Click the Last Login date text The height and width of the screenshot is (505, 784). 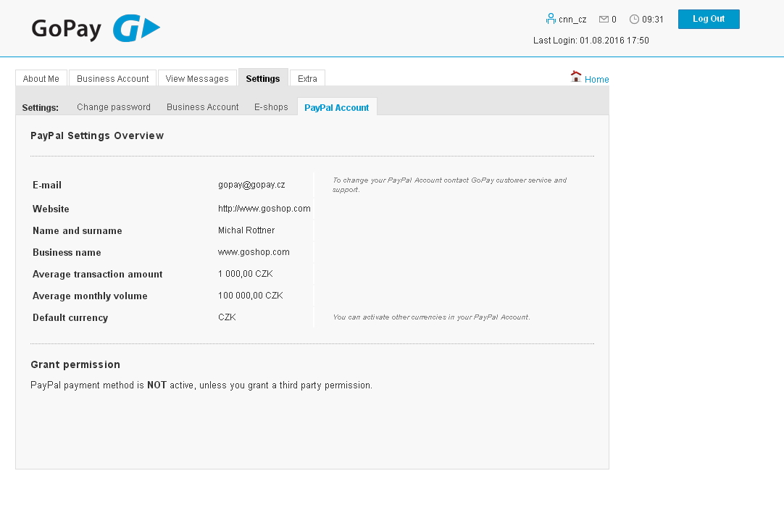tap(591, 41)
